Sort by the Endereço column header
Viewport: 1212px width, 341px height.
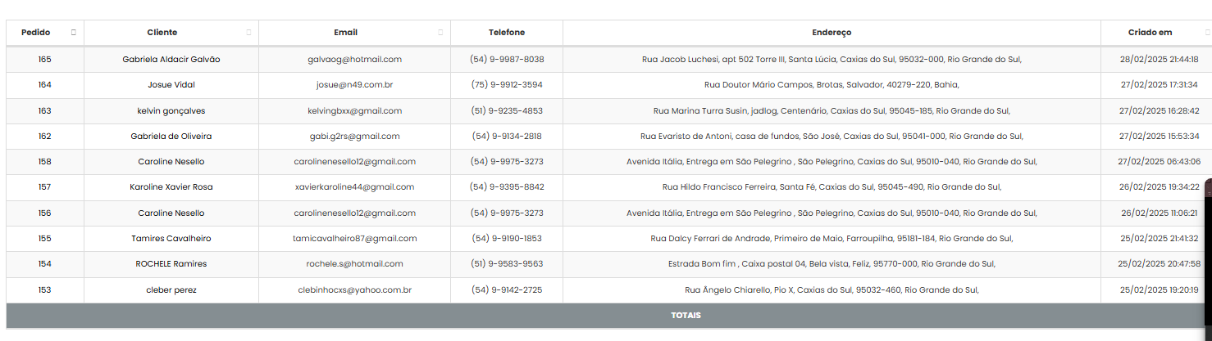pyautogui.click(x=832, y=33)
